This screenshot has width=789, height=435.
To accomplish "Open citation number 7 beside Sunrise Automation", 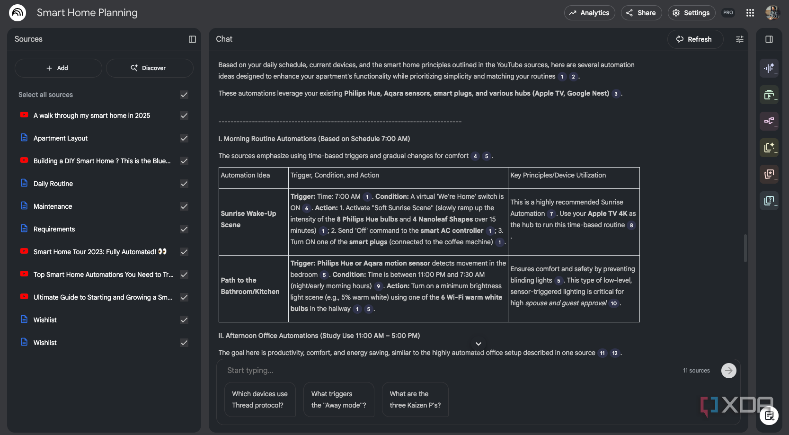I will [551, 214].
